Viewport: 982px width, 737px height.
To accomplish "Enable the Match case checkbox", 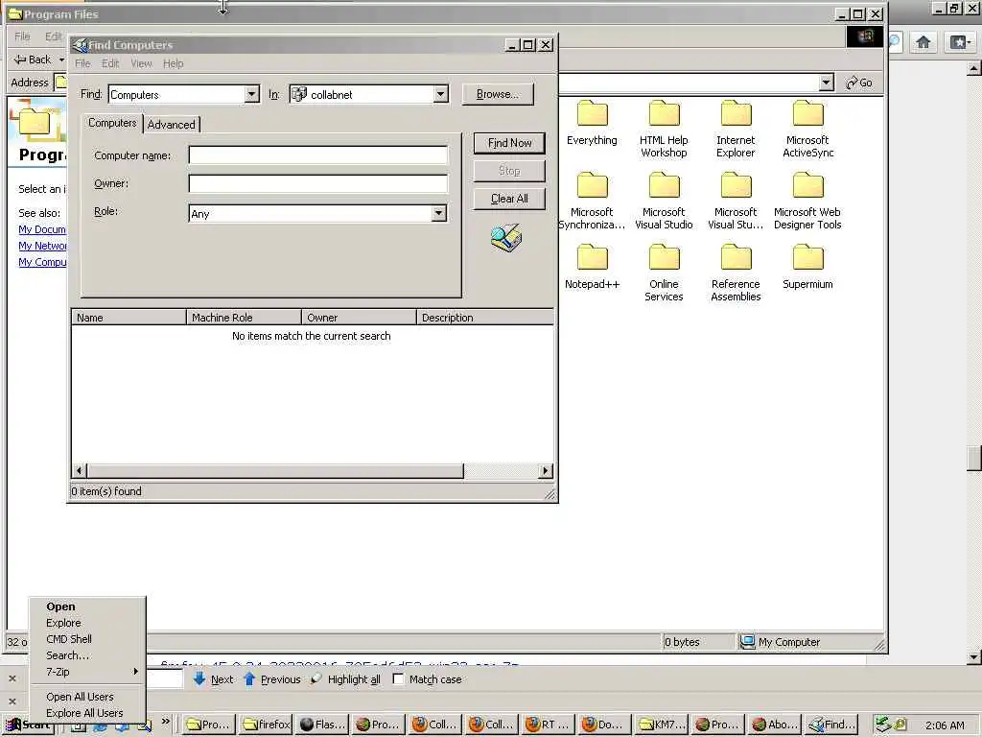I will click(x=398, y=679).
